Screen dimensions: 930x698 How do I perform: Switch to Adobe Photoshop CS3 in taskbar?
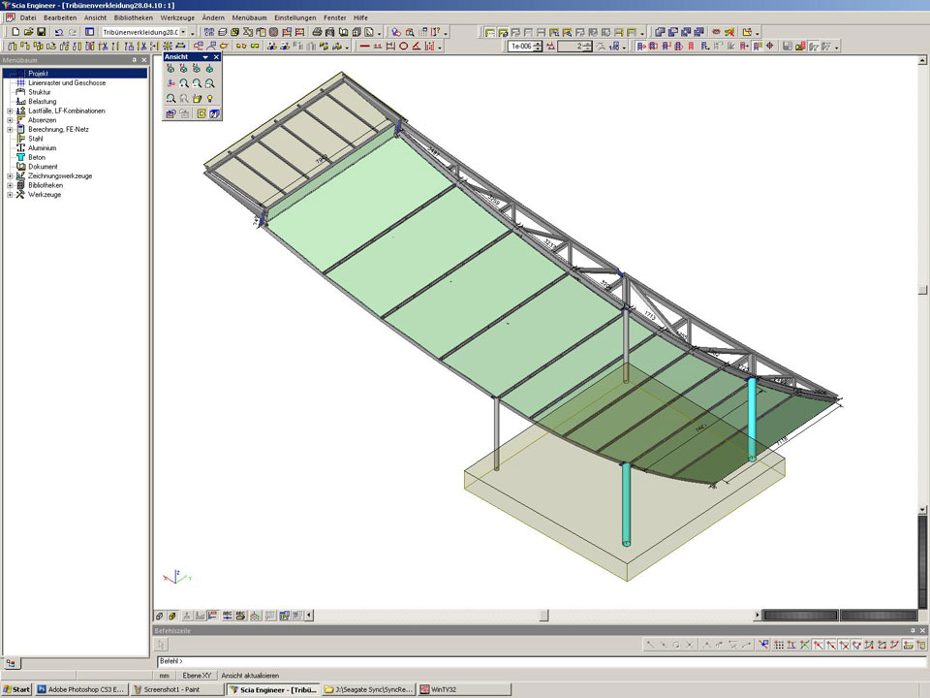click(81, 689)
